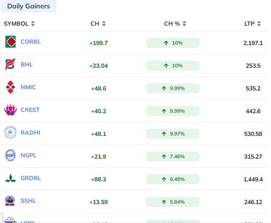Click the CREST 9.99% change badge

(173, 111)
